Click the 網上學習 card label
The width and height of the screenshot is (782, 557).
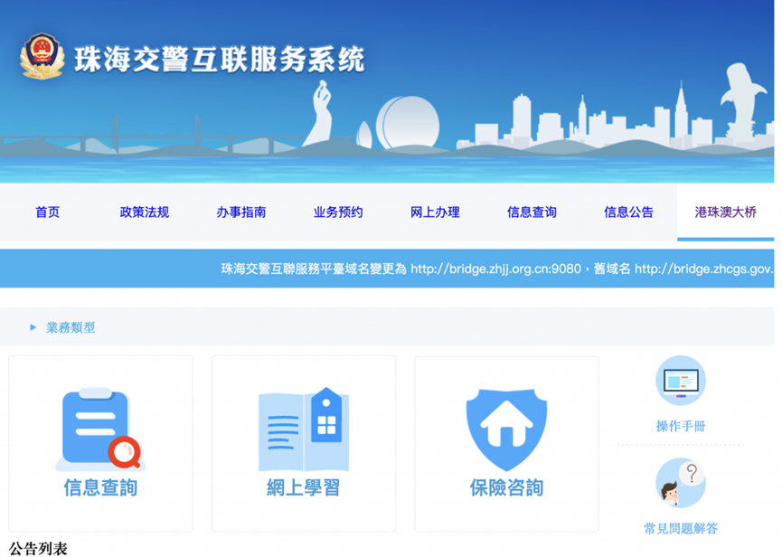coord(303,487)
